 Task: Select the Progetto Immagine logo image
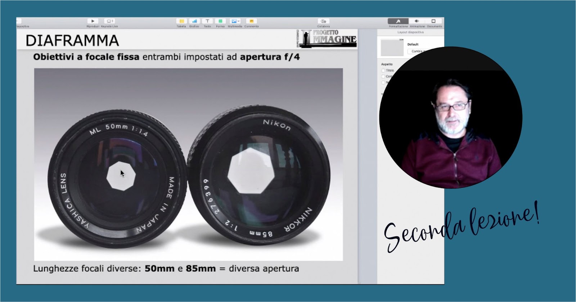tap(327, 38)
